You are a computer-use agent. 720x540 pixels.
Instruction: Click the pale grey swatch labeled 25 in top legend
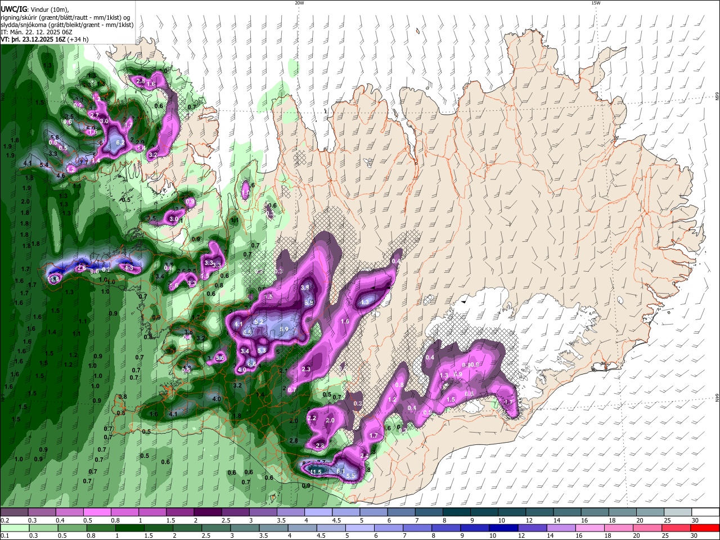(677, 512)
